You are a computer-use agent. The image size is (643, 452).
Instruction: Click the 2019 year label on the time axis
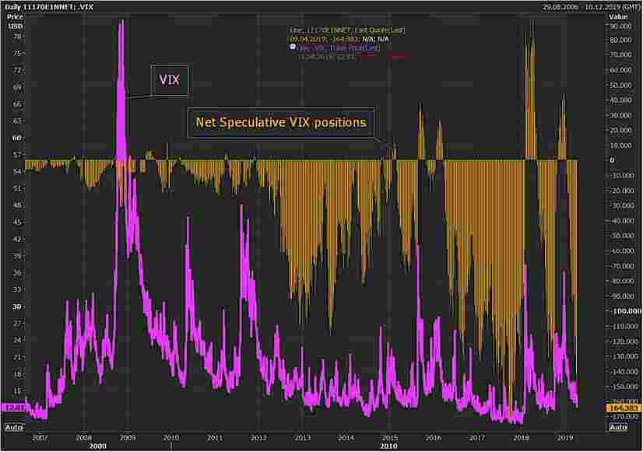[563, 439]
